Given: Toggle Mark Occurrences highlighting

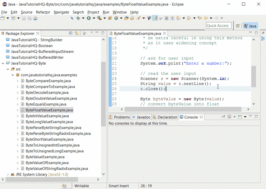Looking at the screenshot, I should 154,18.
